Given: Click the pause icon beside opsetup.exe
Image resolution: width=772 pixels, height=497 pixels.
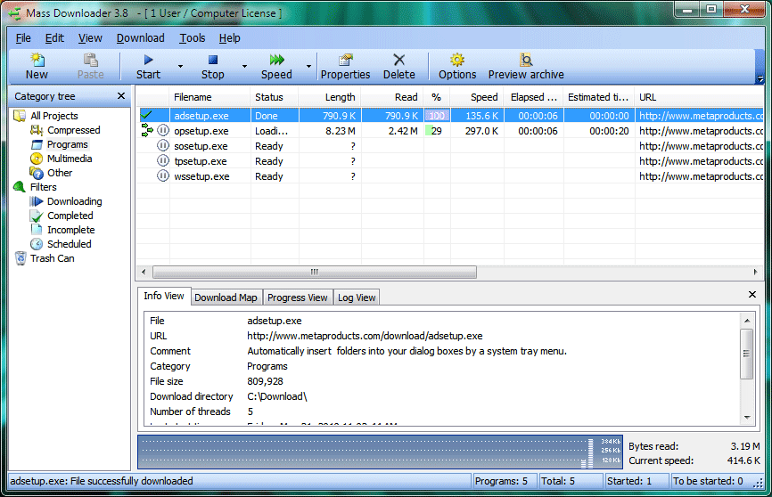Looking at the screenshot, I should pos(163,130).
